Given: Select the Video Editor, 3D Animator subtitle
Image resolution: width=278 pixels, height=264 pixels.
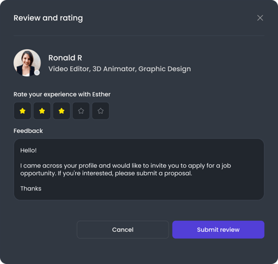Looking at the screenshot, I should click(x=119, y=69).
